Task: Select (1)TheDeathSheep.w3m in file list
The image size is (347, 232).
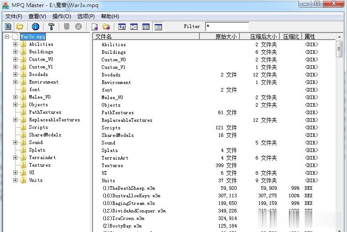Action: click(x=129, y=188)
